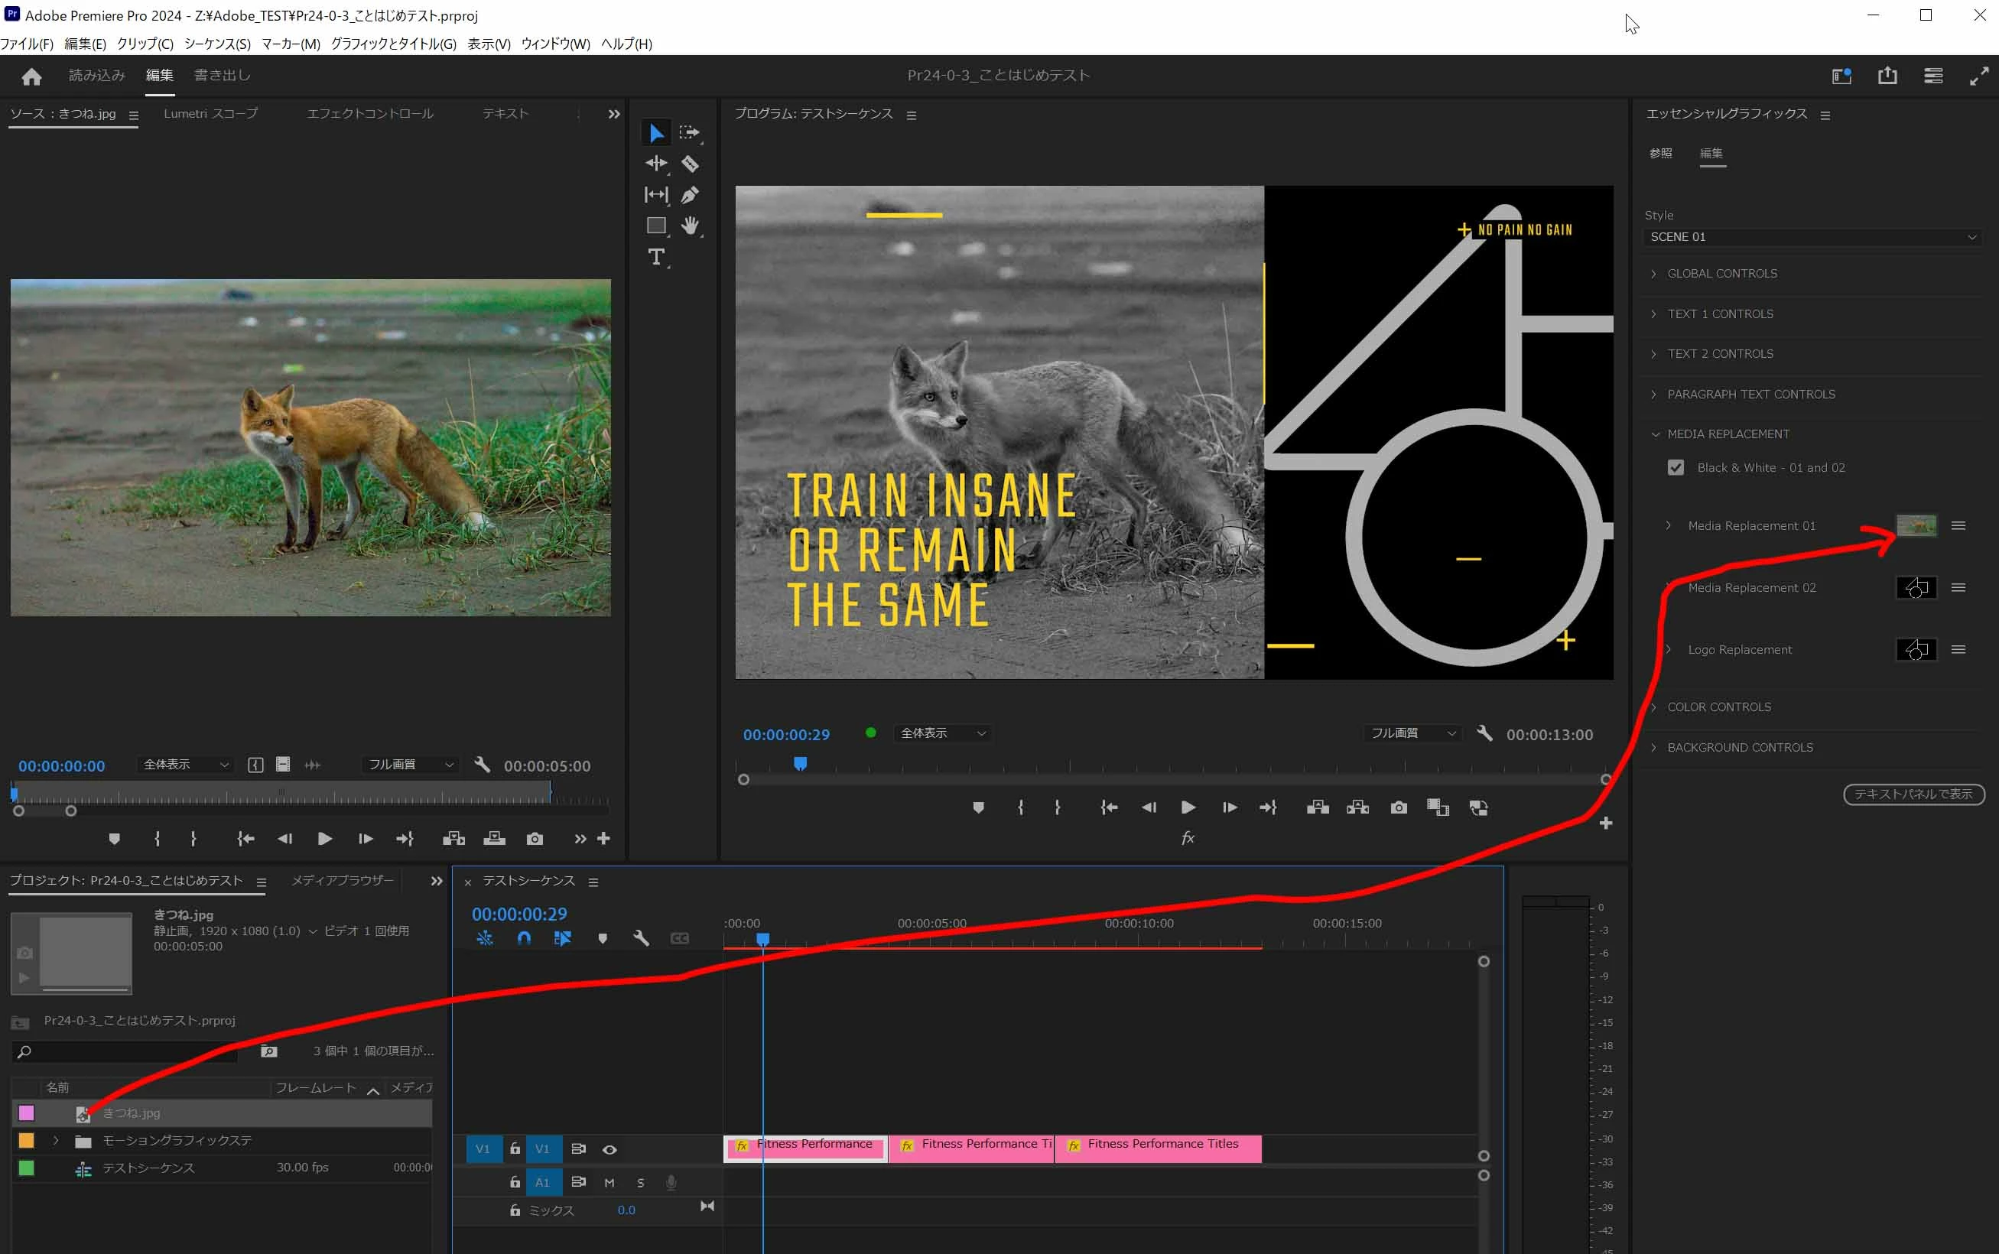1999x1254 pixels.
Task: Uncheck Black & White - 01 and 02
Action: (1676, 468)
